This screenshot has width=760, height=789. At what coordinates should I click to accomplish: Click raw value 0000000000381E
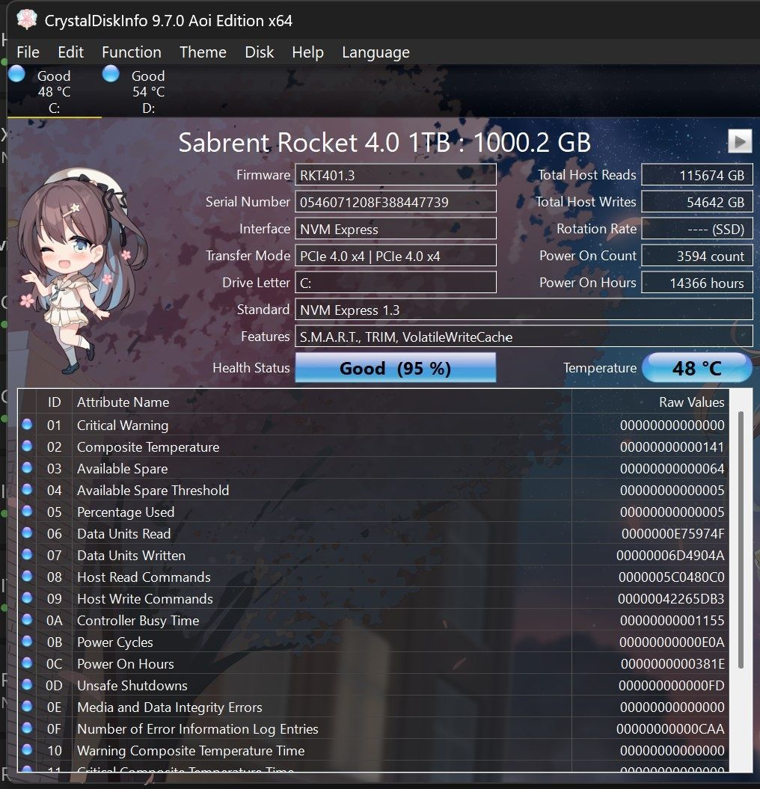coord(672,664)
